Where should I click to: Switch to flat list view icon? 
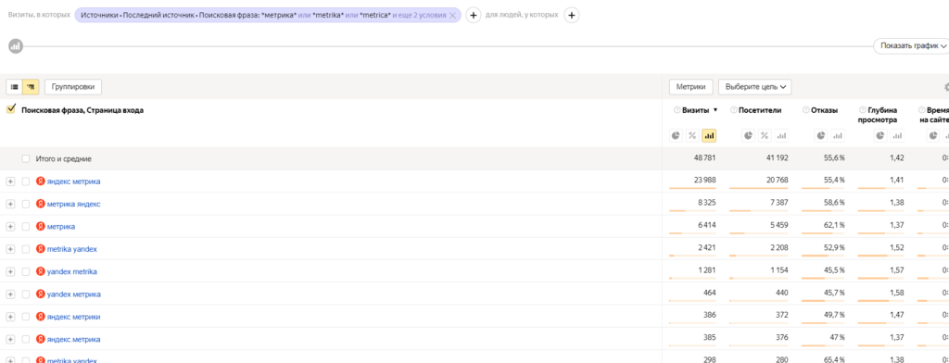pos(15,87)
